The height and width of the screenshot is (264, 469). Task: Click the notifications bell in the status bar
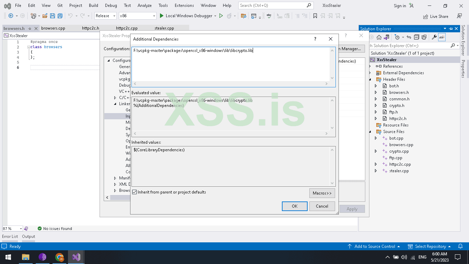tap(460, 246)
